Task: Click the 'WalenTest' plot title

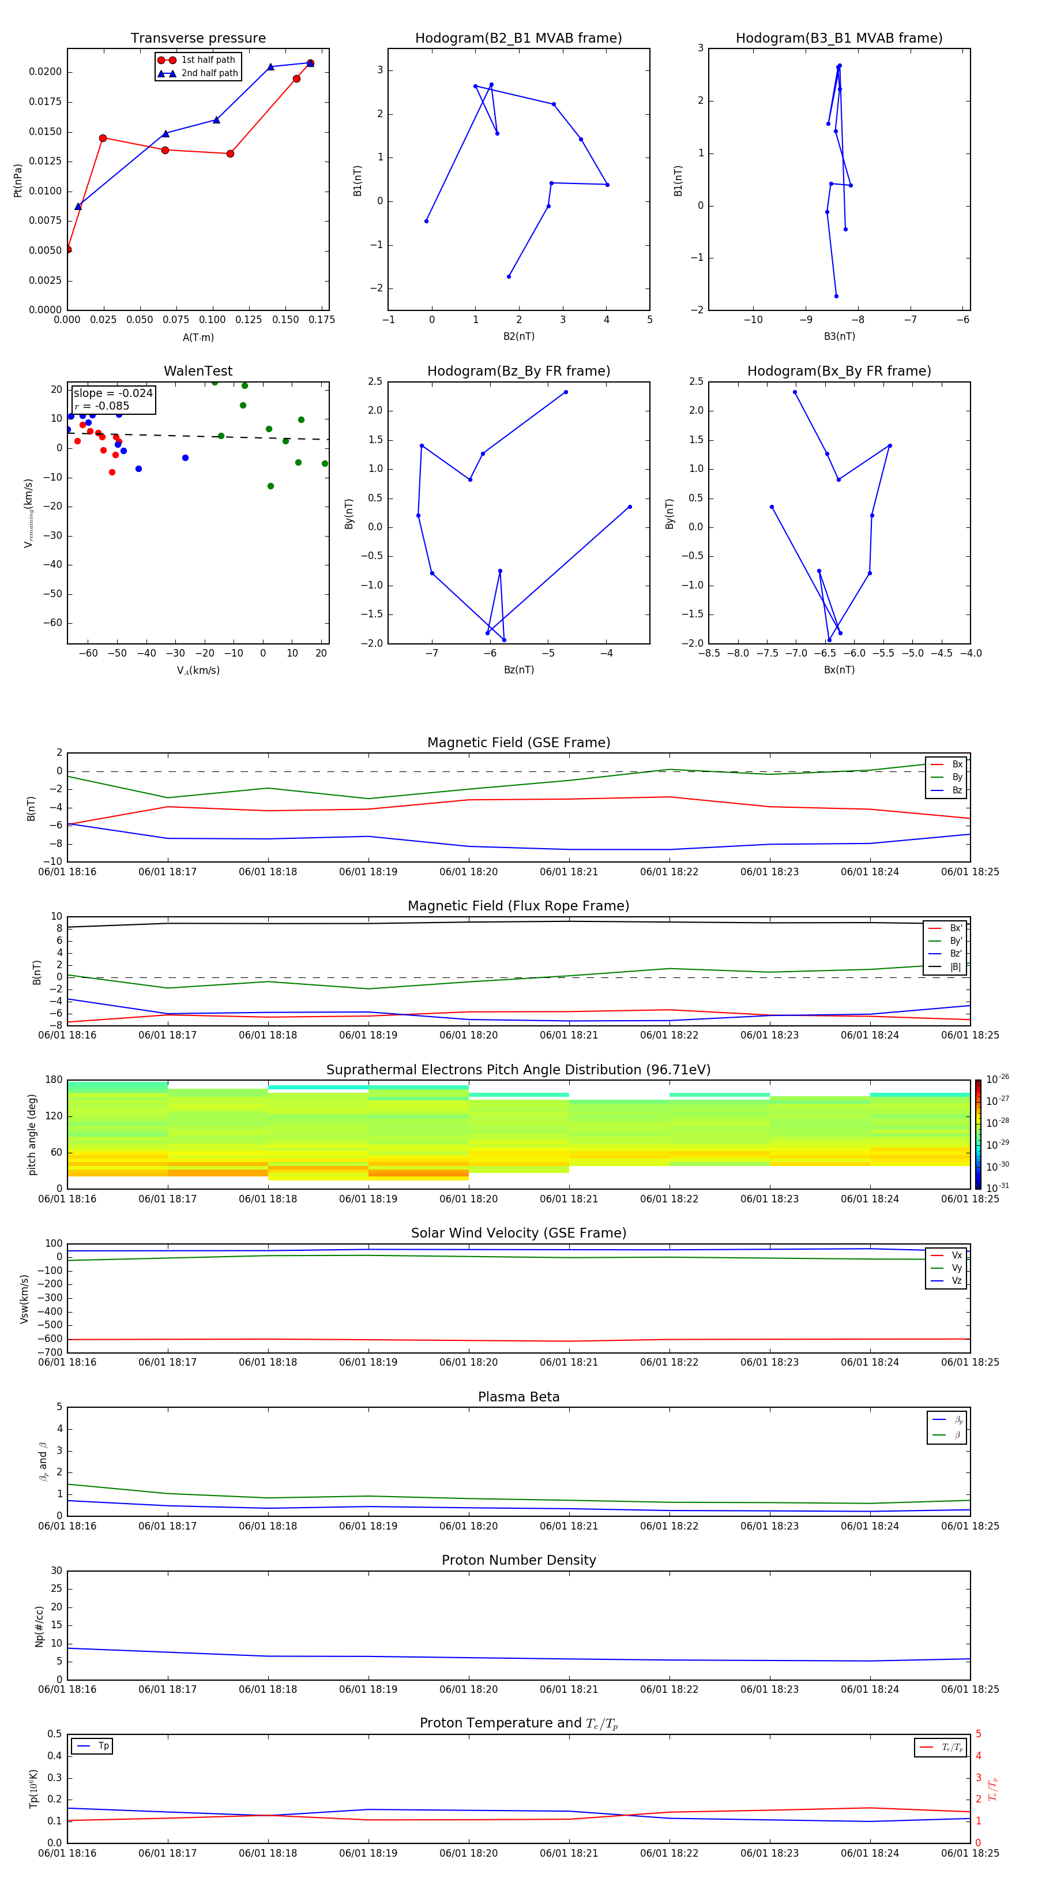Action: click(198, 371)
